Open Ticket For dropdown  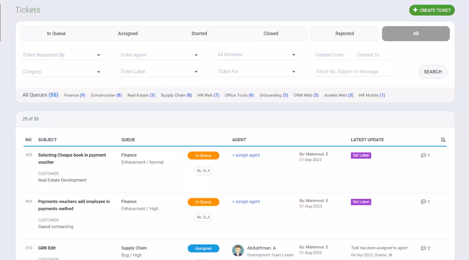point(257,71)
